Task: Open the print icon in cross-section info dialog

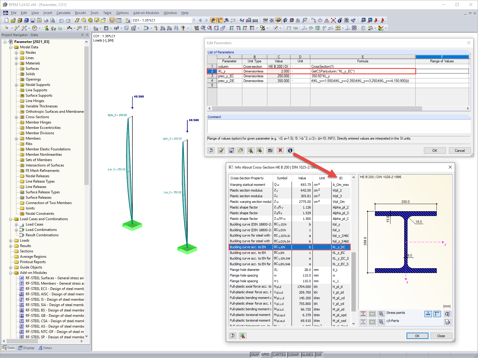Action: click(x=448, y=322)
